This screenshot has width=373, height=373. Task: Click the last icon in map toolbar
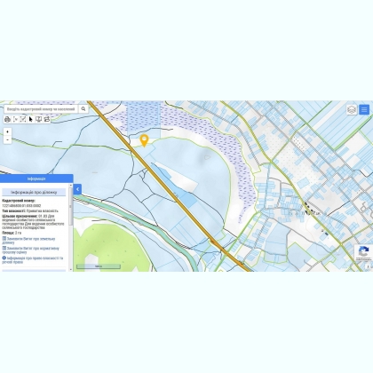point(47,119)
